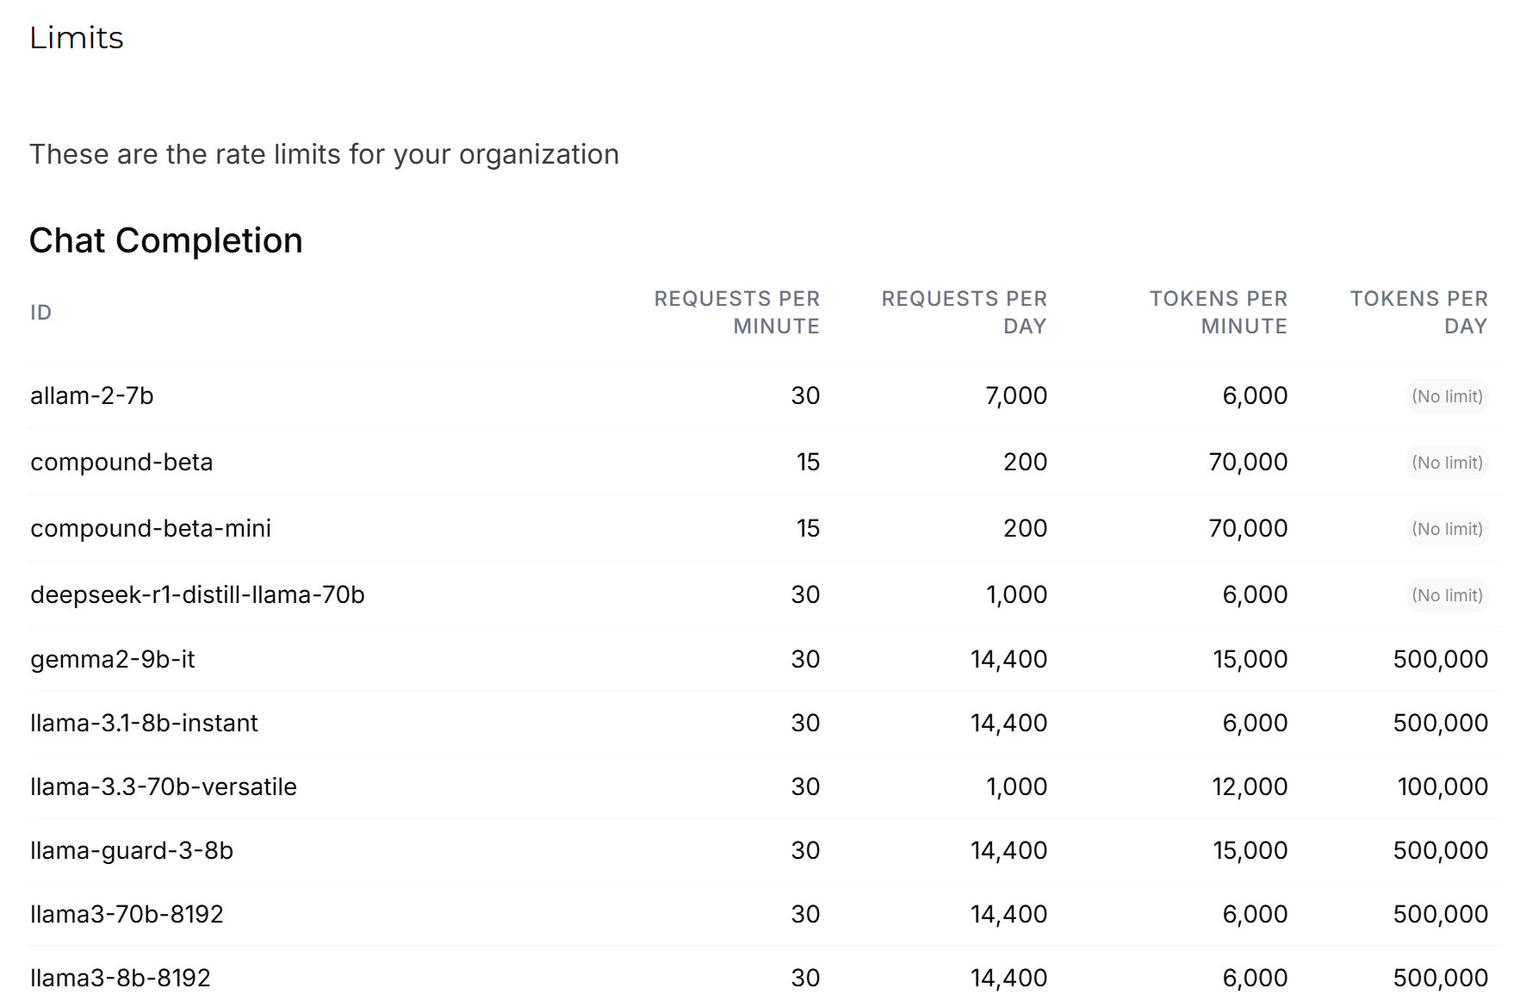Select the llama-guard-3-8b model ID
This screenshot has height=1007, width=1514.
click(132, 850)
